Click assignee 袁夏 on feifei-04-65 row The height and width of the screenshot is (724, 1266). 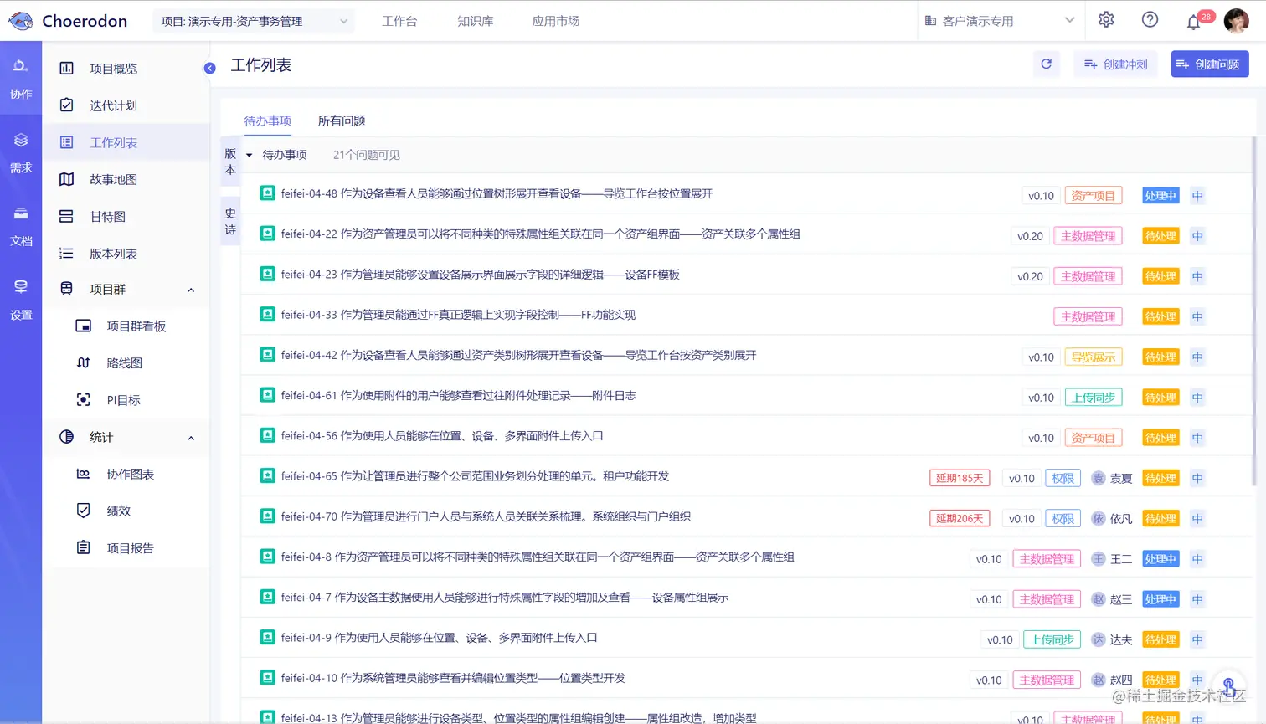click(1112, 479)
